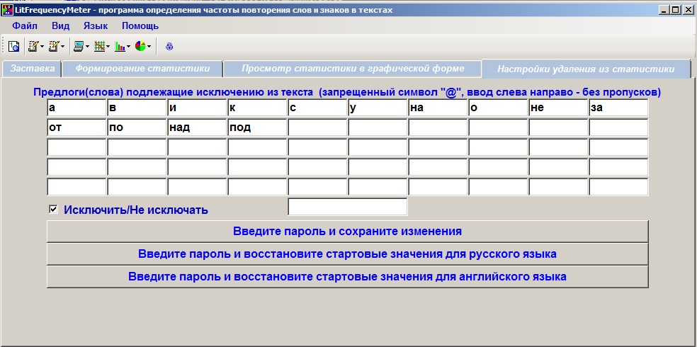Click the empty cell right after 'под'
This screenshot has height=347, width=697.
[317, 127]
